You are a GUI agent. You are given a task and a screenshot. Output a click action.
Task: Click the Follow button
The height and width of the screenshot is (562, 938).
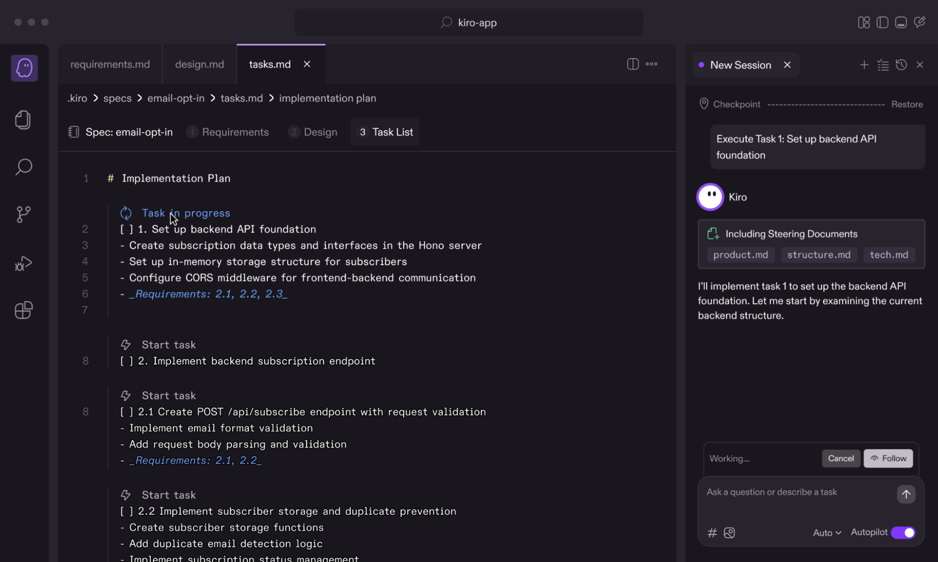(x=888, y=458)
